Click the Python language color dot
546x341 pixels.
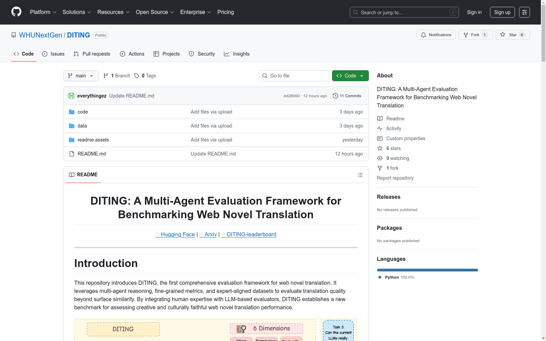pos(380,277)
